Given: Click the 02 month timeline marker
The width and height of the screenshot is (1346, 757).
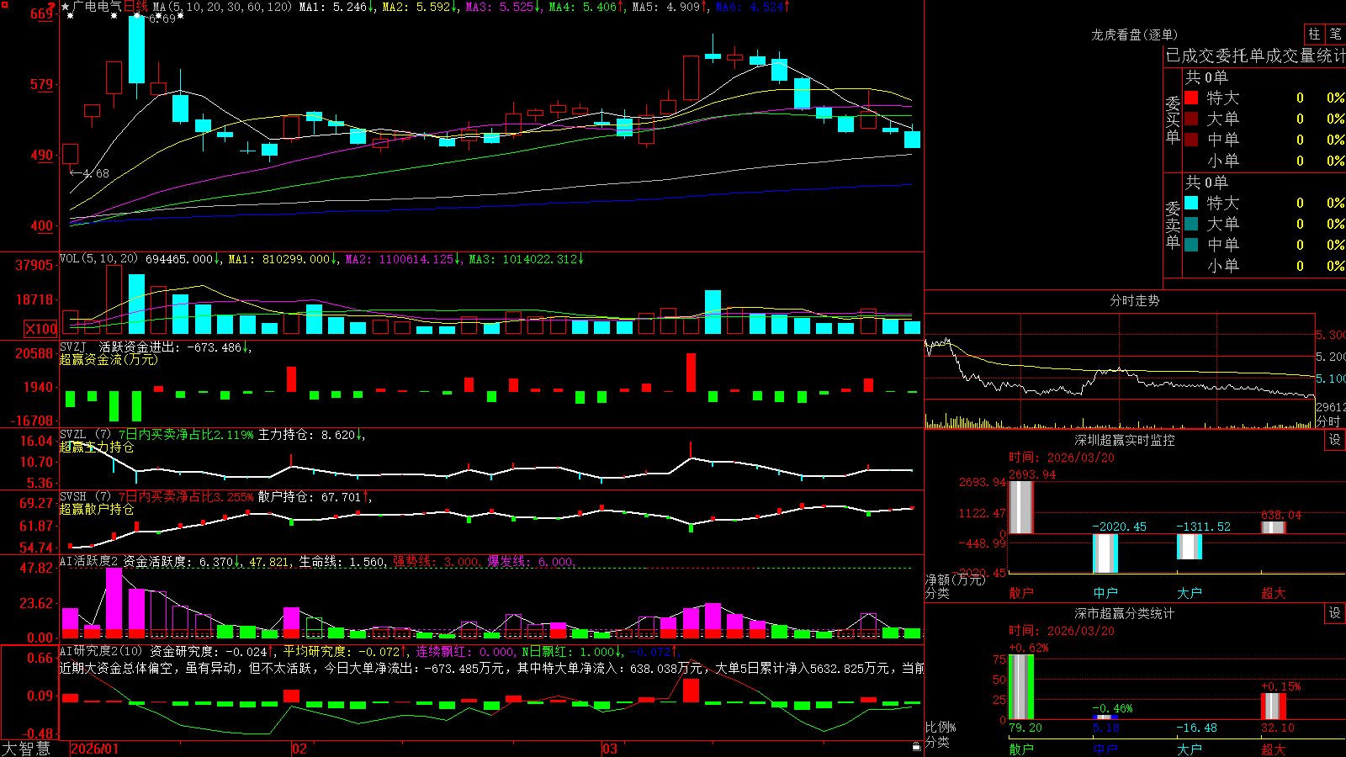Looking at the screenshot, I should [299, 749].
